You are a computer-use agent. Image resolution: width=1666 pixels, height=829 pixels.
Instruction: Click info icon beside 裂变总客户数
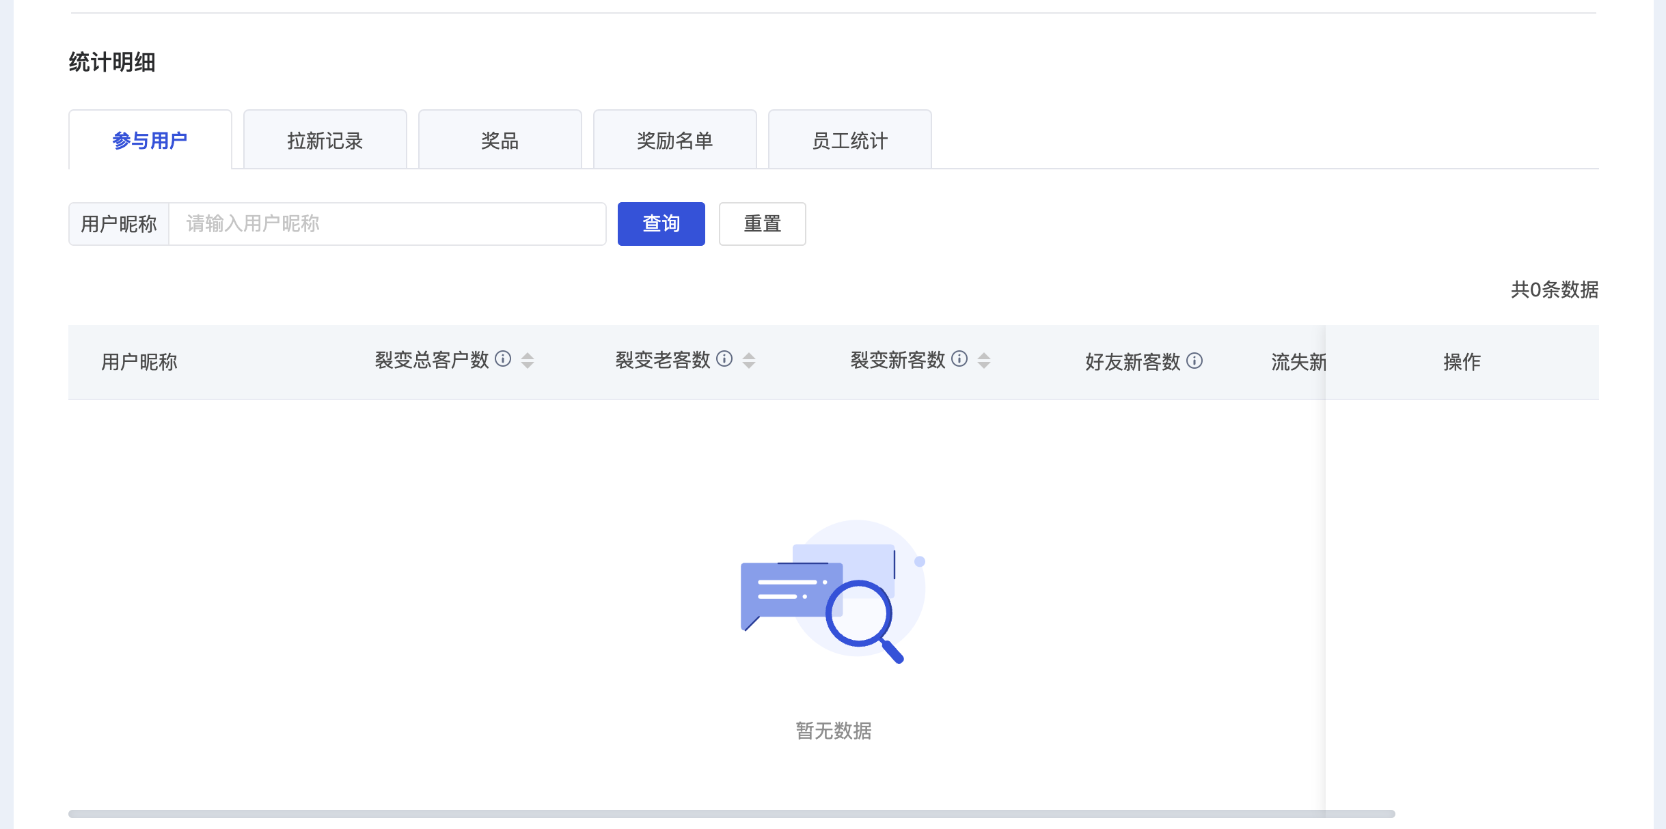click(503, 359)
